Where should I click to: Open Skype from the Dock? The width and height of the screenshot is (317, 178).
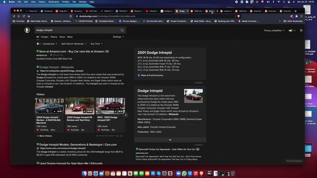(x=158, y=174)
